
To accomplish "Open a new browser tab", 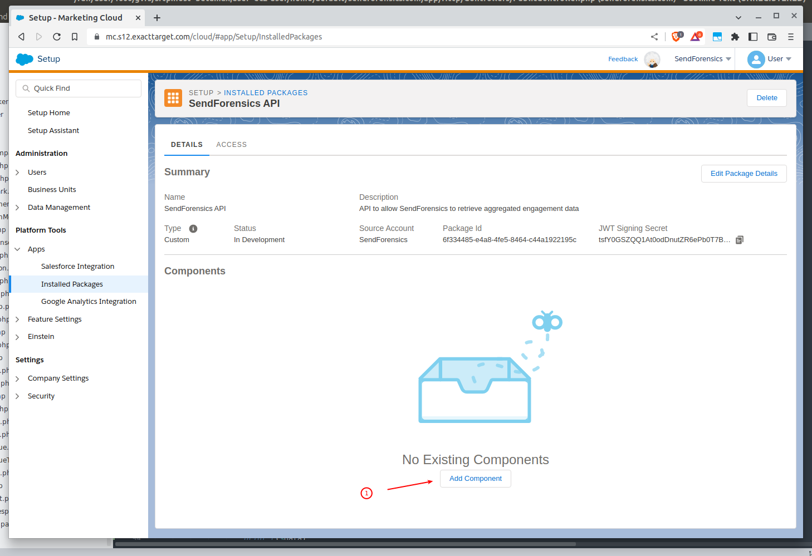I will point(157,18).
